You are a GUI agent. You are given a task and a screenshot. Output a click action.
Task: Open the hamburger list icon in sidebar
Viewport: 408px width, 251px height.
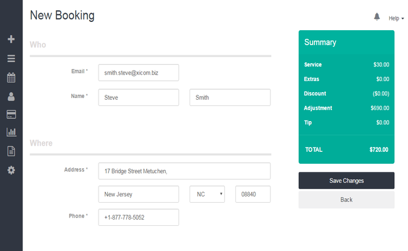pyautogui.click(x=11, y=58)
